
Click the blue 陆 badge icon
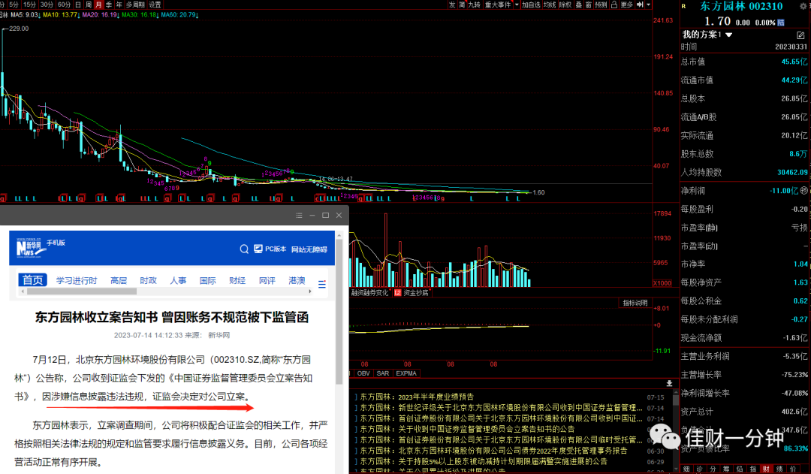(x=781, y=23)
